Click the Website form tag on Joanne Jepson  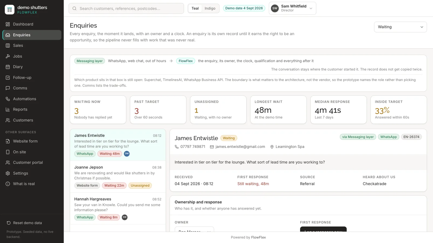click(87, 185)
